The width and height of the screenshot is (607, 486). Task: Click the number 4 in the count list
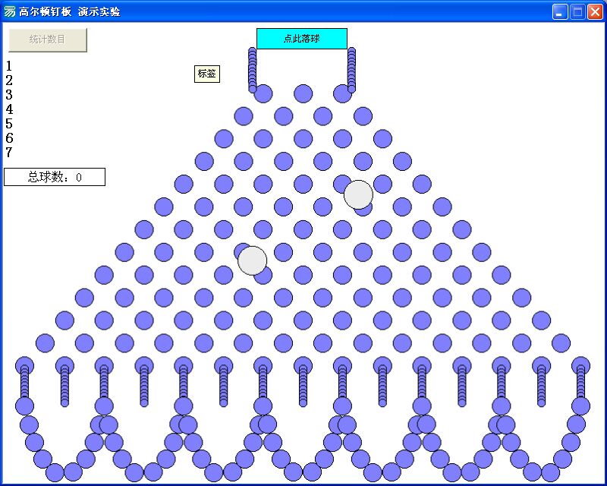(9, 109)
